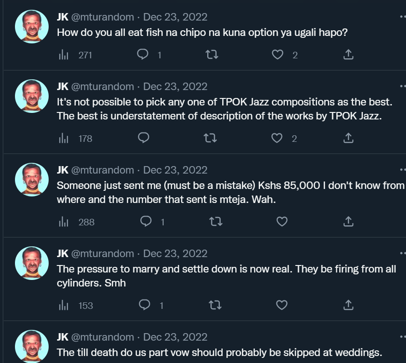Retweet the fish na chipo tweet

coord(212,55)
